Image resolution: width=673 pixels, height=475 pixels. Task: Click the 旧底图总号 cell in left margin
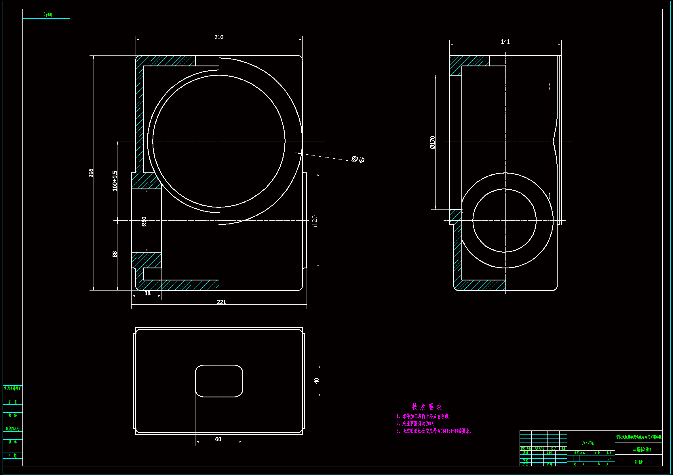13,429
